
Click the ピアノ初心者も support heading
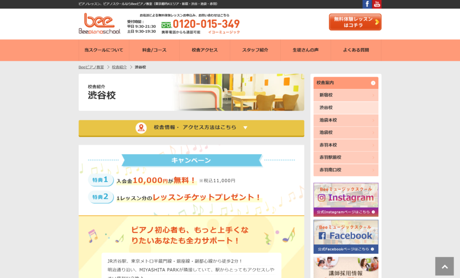pyautogui.click(x=190, y=235)
